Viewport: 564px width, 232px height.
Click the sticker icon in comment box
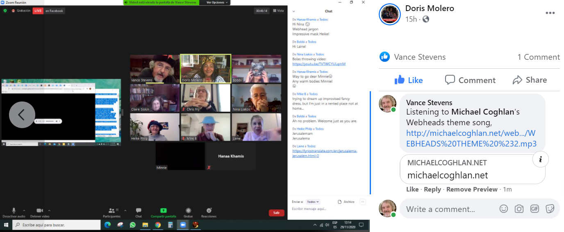550,209
